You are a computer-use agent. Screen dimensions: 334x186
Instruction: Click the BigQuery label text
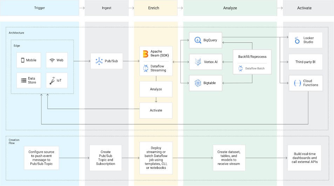coord(210,40)
